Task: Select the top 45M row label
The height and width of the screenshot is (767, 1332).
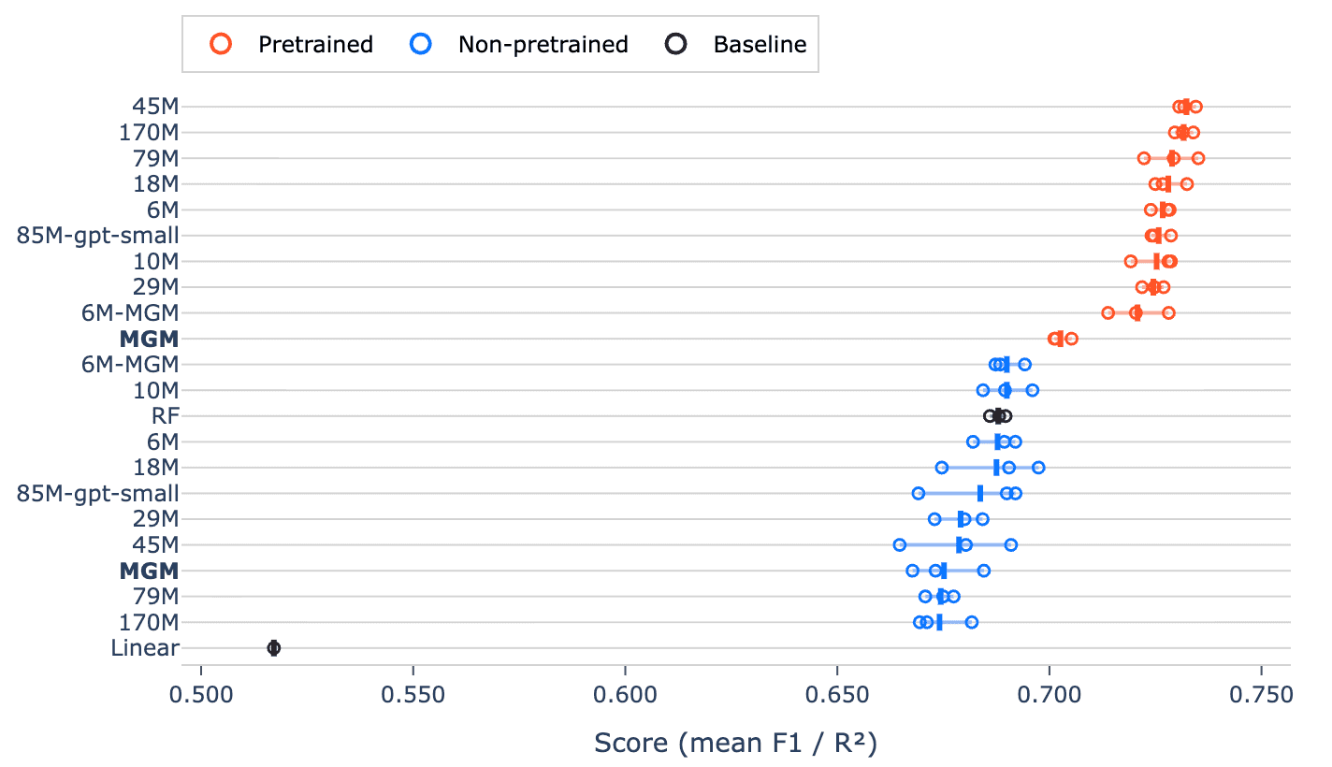Action: 156,107
